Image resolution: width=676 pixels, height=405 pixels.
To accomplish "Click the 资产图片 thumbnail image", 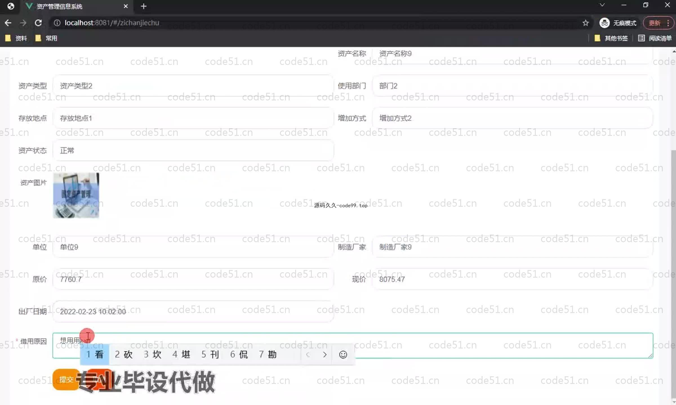I will tap(76, 195).
